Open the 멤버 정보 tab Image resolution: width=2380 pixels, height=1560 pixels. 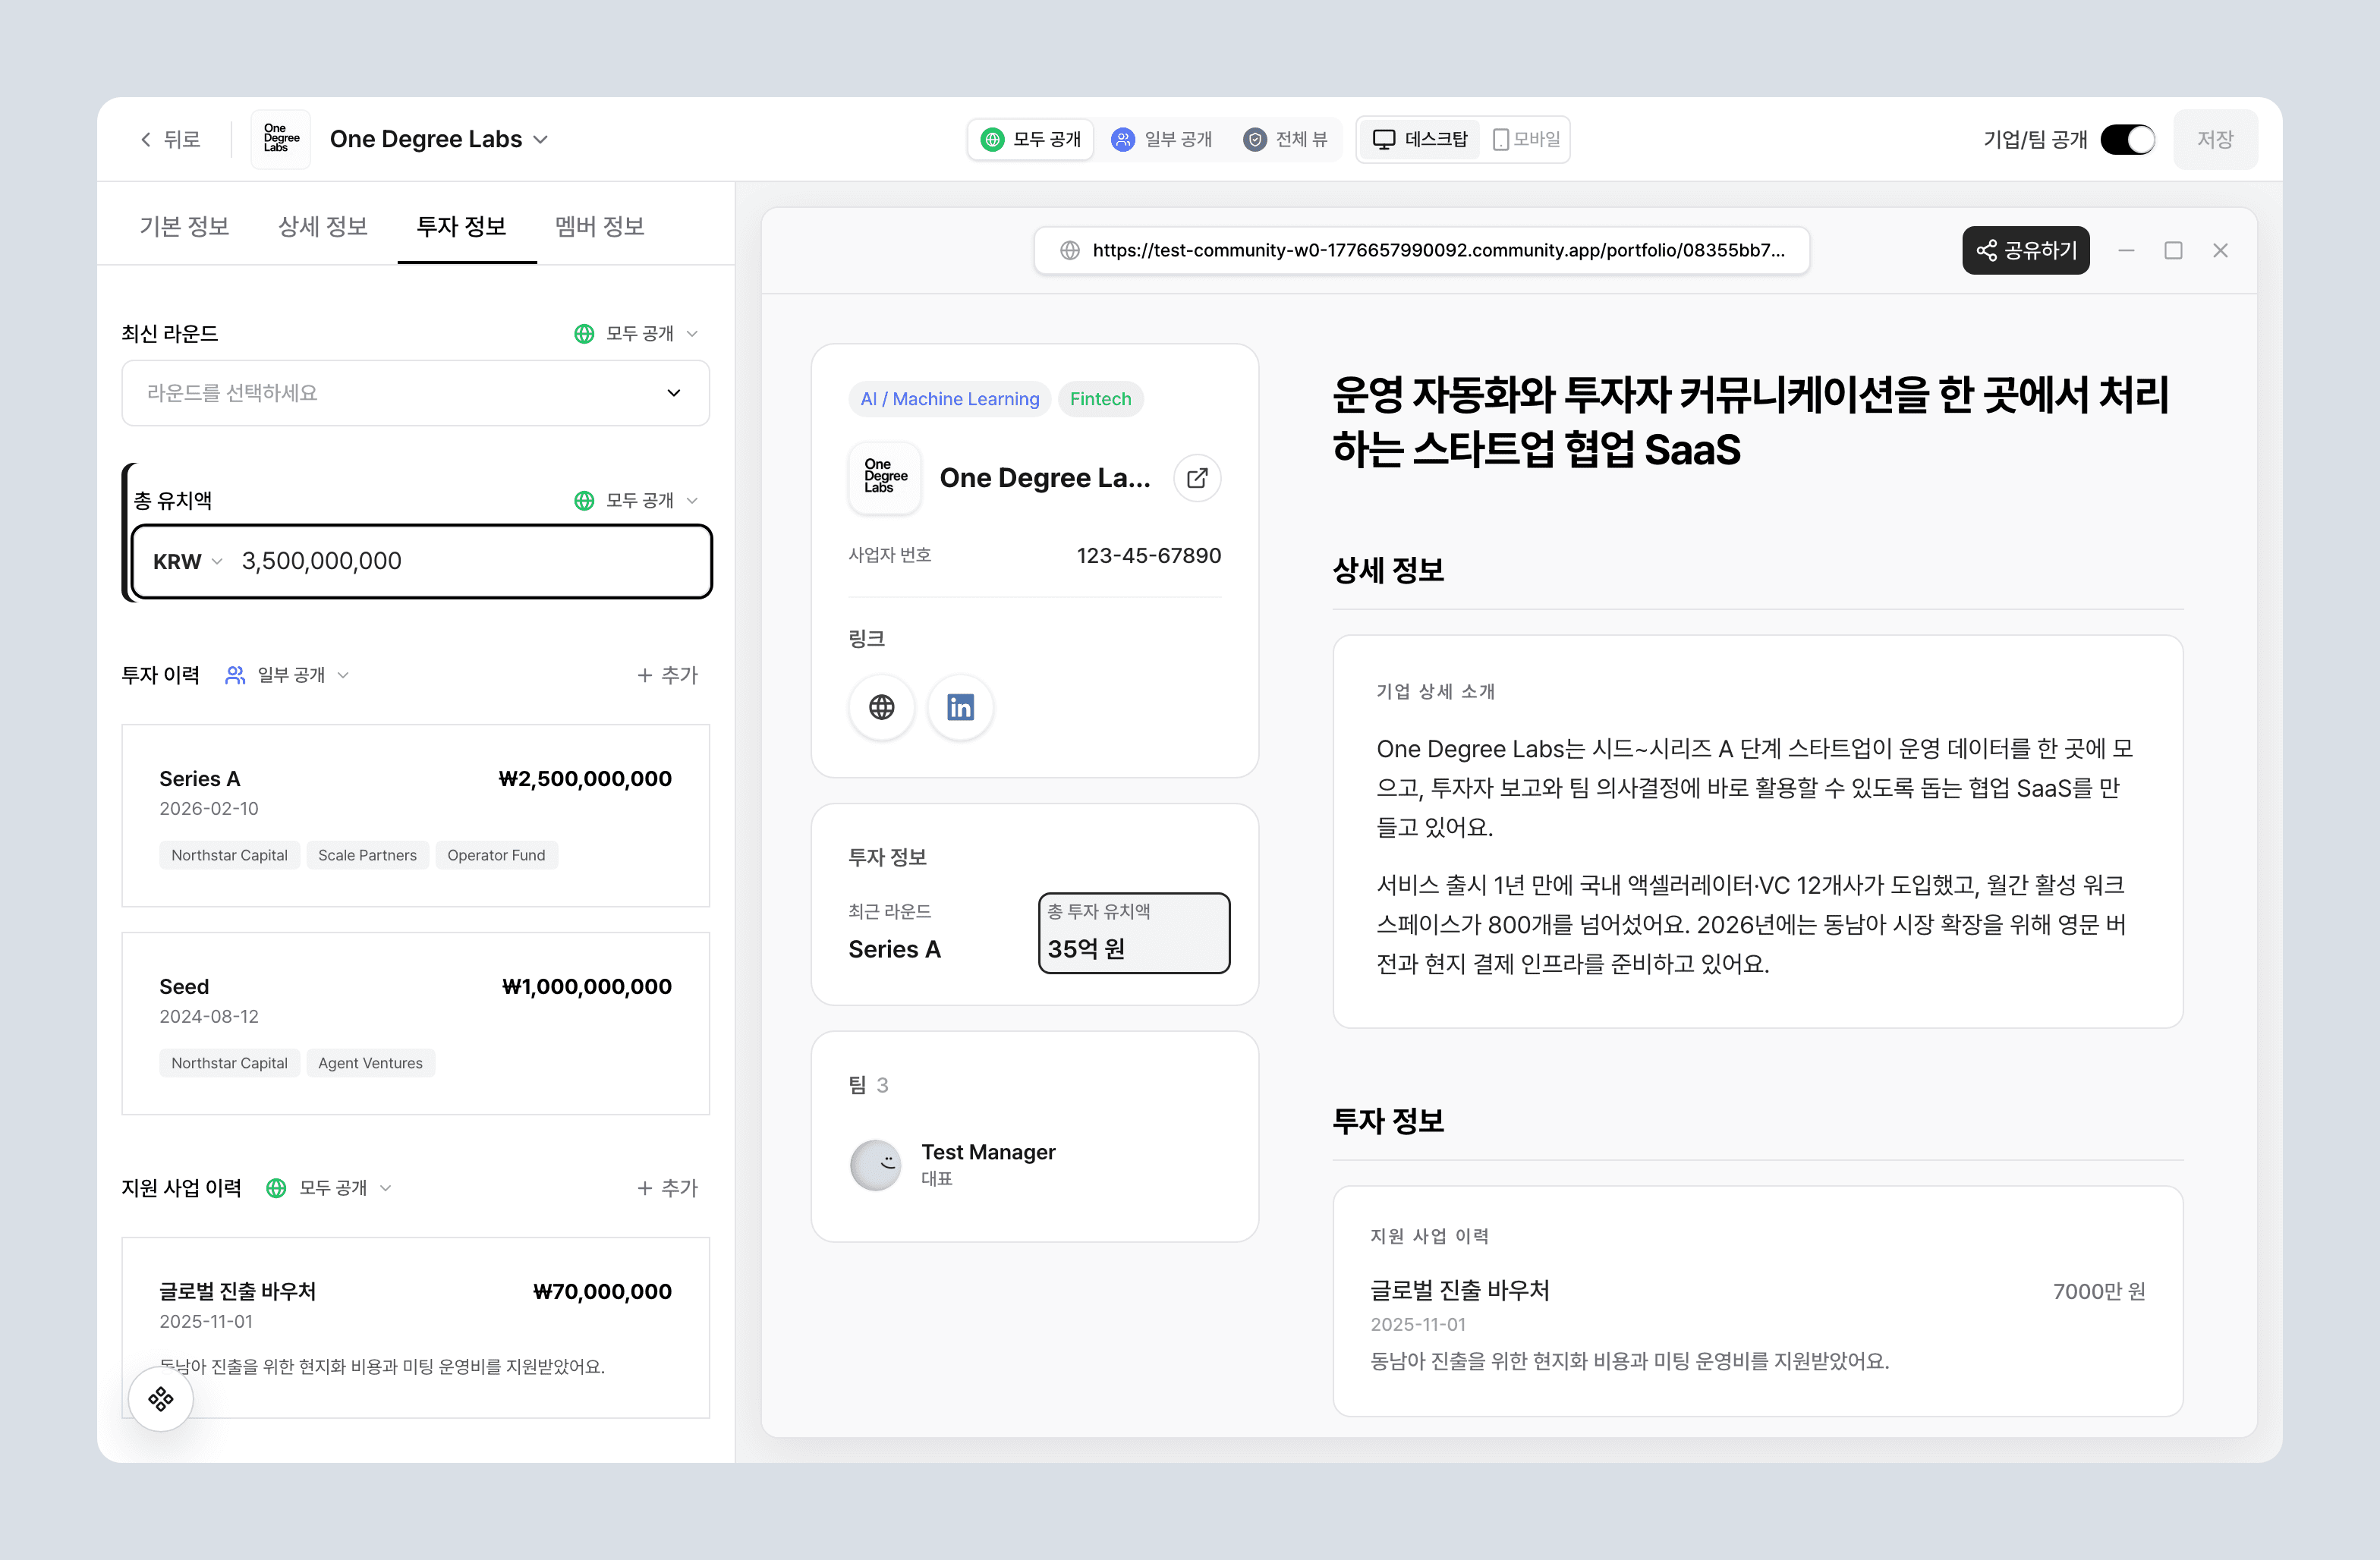[600, 226]
